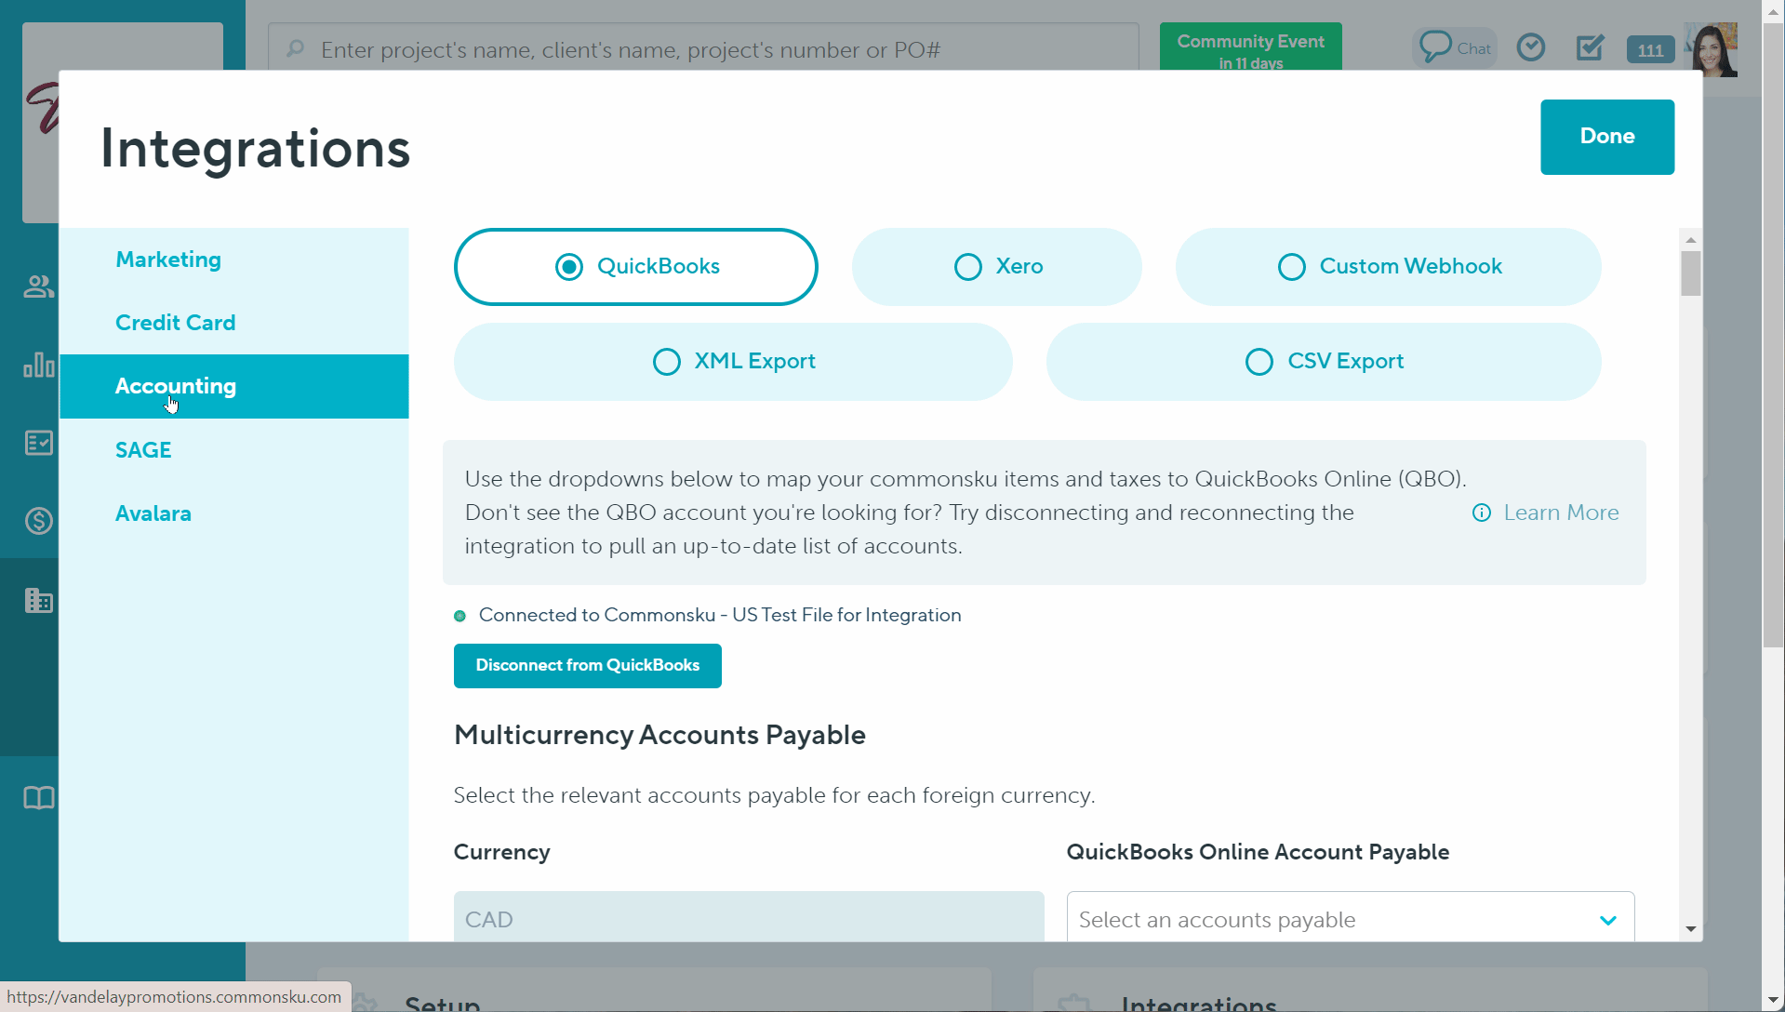
Task: Switch to the Marketing section
Action: [167, 260]
